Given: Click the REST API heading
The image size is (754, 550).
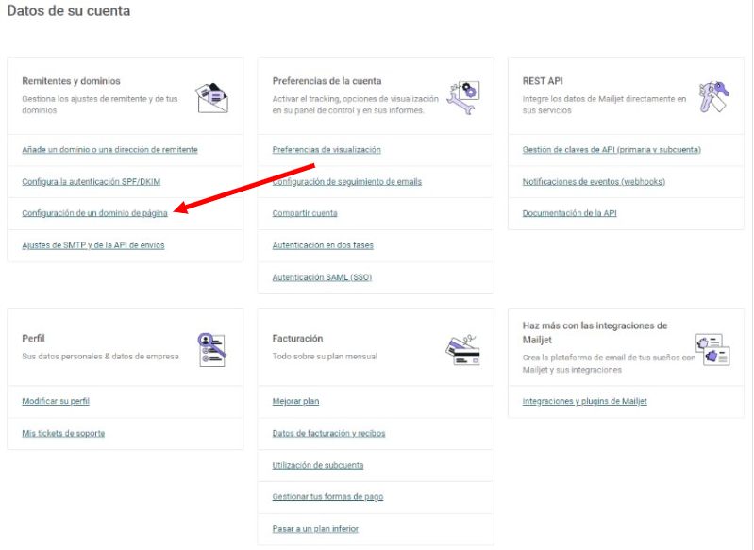Looking at the screenshot, I should 543,81.
